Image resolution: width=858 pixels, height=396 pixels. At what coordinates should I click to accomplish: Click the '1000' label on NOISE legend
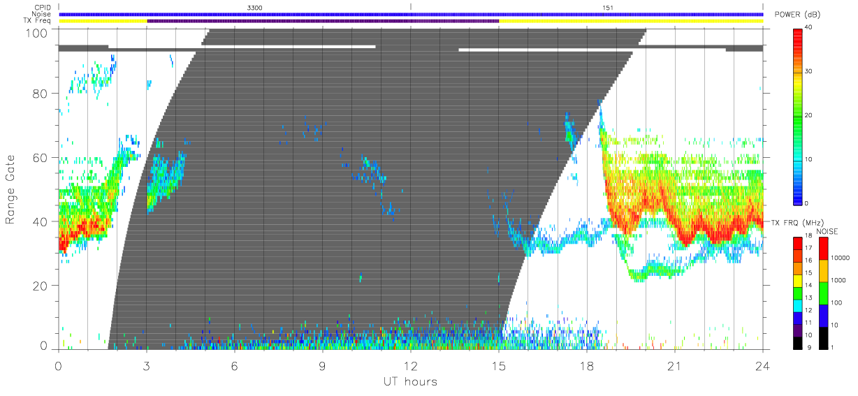click(x=838, y=281)
